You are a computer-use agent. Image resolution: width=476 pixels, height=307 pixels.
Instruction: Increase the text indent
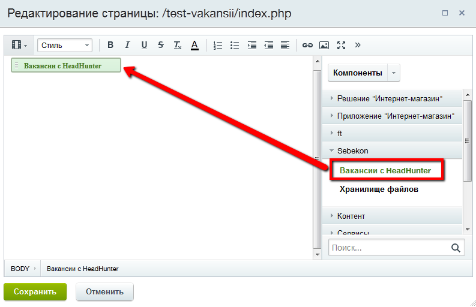(x=252, y=45)
